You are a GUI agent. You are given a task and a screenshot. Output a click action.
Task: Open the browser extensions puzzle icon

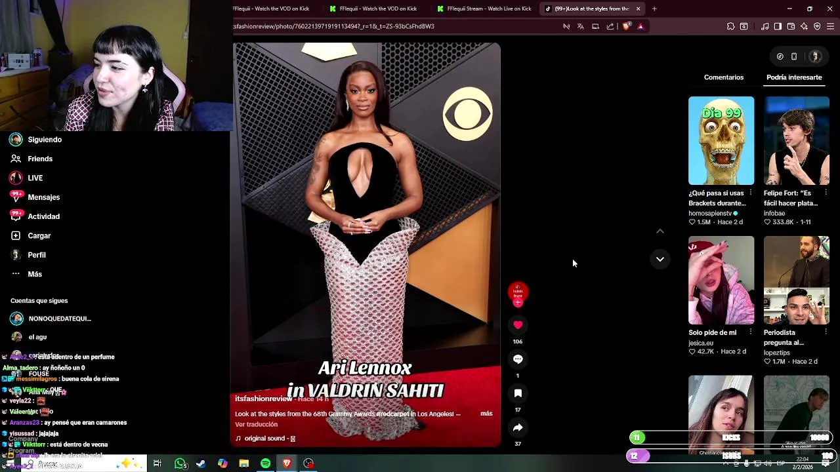tap(730, 26)
